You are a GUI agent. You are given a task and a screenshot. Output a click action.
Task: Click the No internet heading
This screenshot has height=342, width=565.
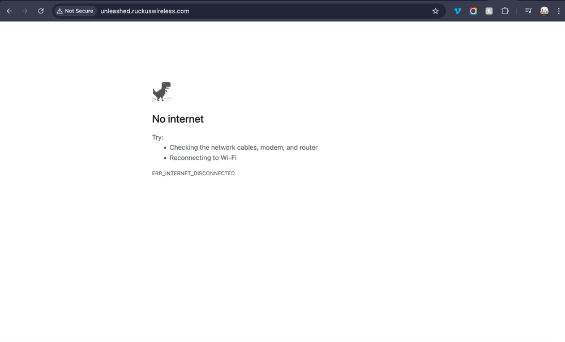(178, 119)
